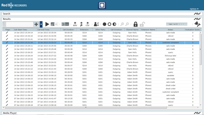Click the greyed open padlock unlock icon
204x115 pixels.
pyautogui.click(x=142, y=24)
